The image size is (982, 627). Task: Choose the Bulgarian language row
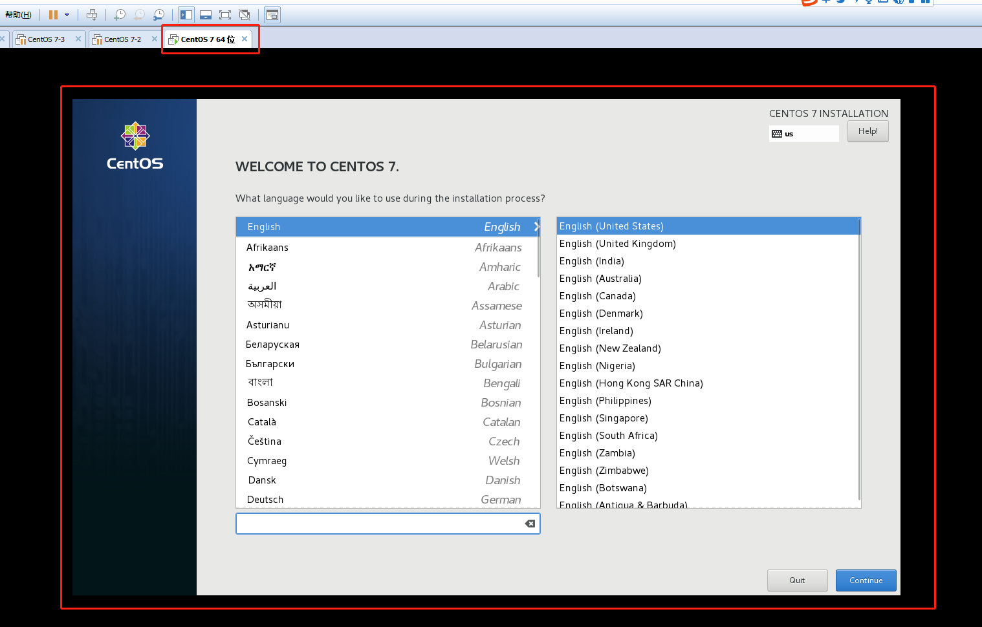click(x=387, y=364)
